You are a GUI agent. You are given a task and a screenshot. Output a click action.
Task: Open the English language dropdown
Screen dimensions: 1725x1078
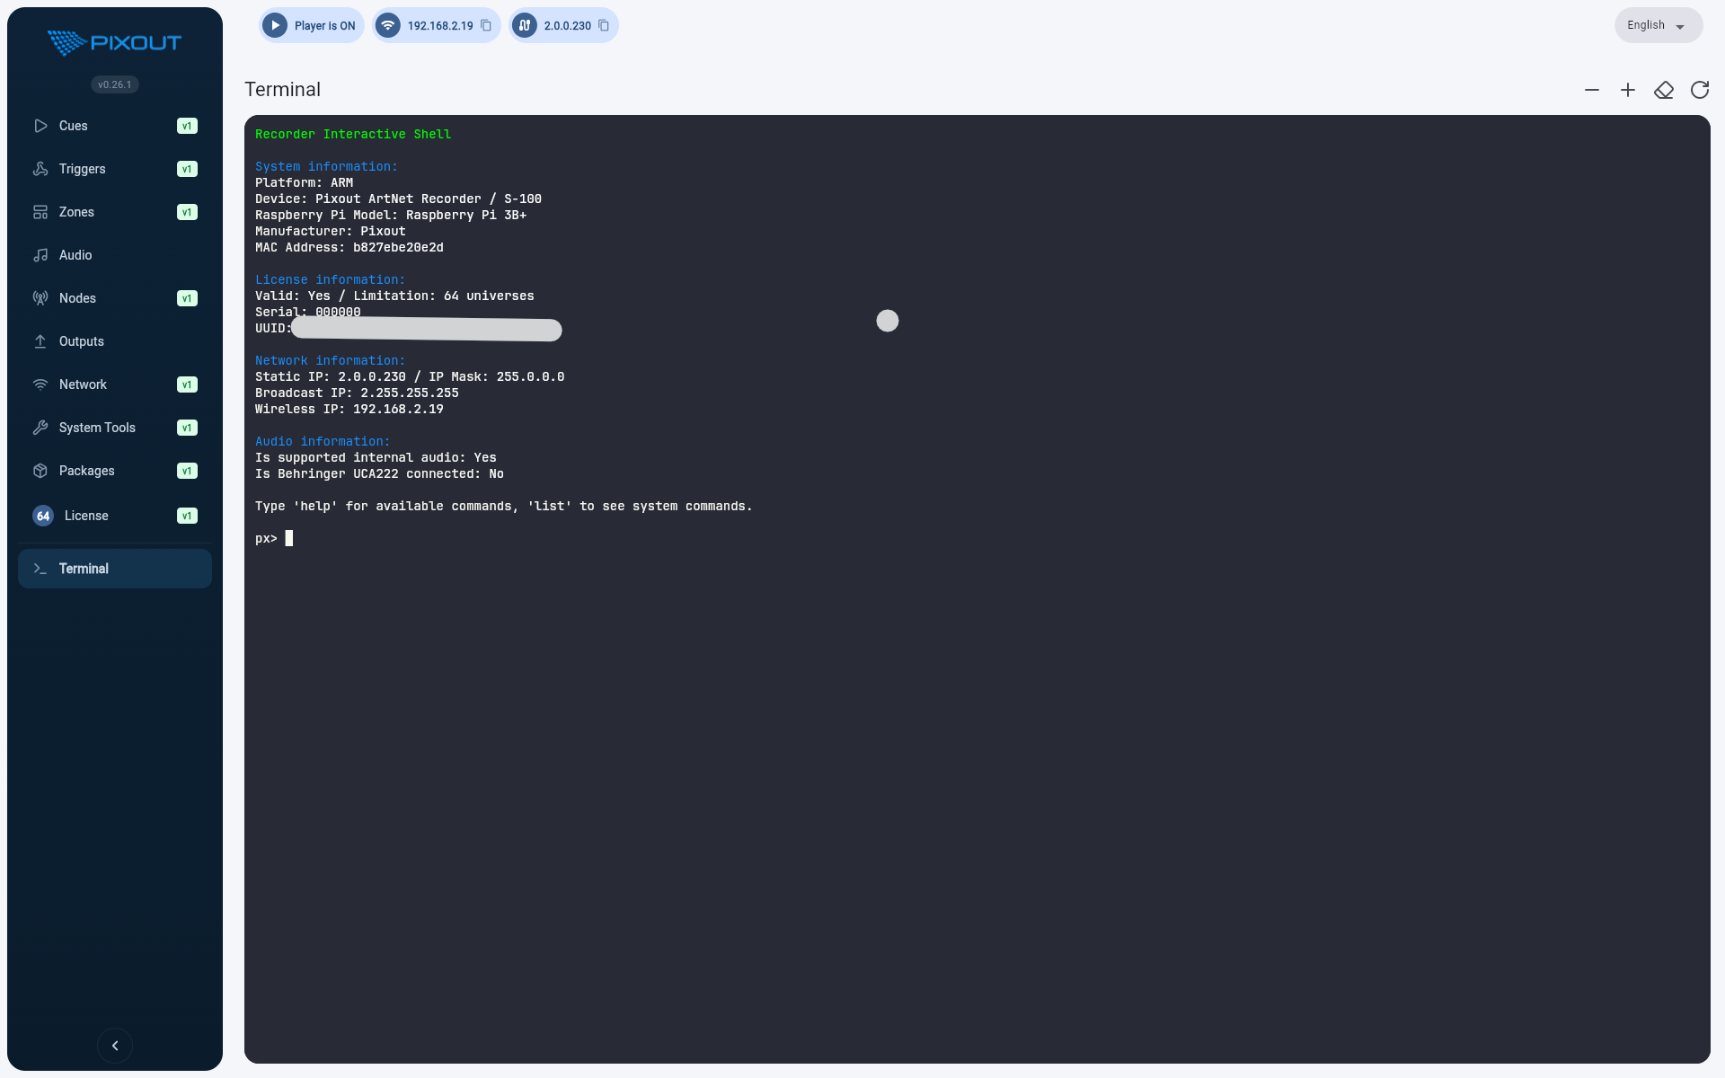(1659, 25)
